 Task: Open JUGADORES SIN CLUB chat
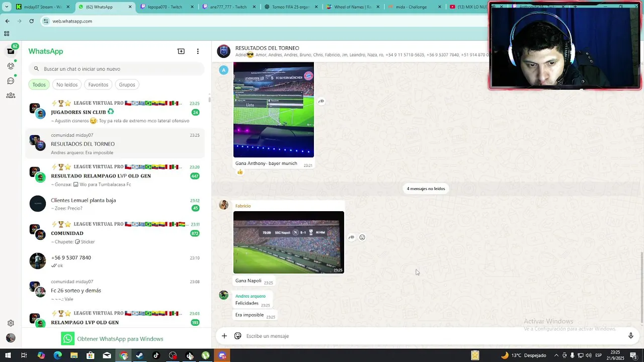tap(114, 112)
